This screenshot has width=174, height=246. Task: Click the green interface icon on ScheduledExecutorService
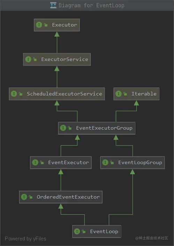[14, 94]
